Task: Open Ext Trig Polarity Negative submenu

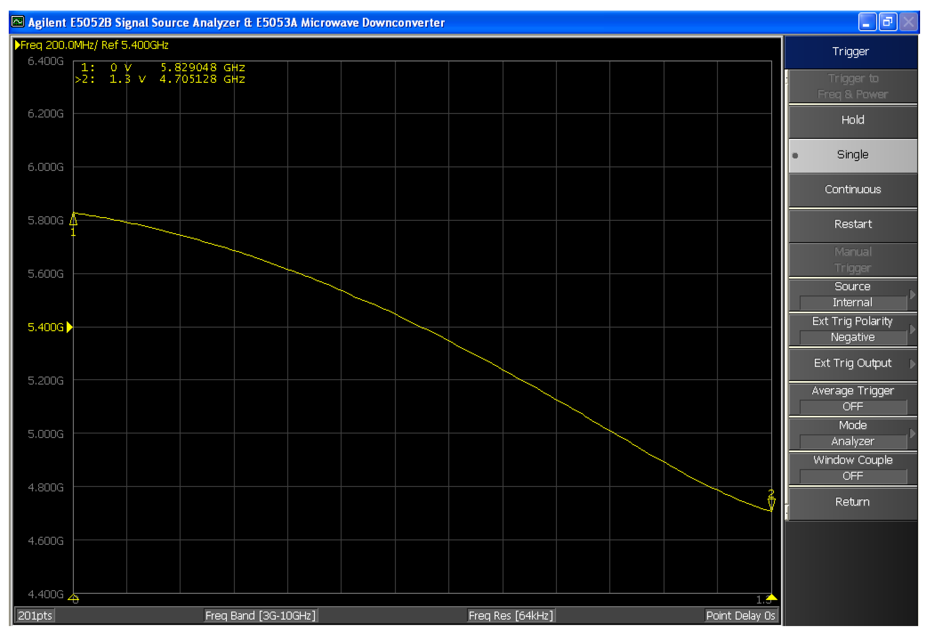Action: [852, 329]
